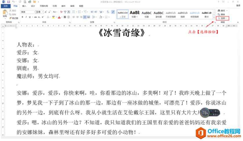
Task: Open the font size dropdown (五号)
Action: pos(42,12)
